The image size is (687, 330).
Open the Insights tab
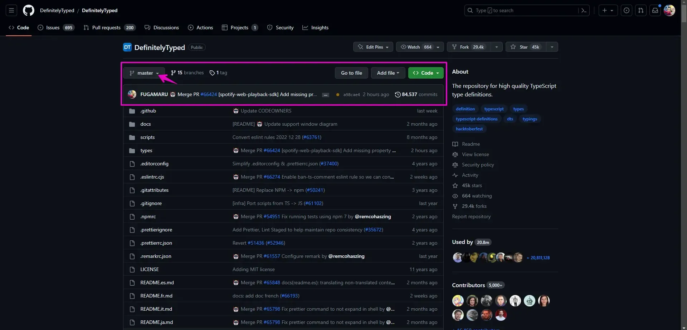(x=315, y=27)
